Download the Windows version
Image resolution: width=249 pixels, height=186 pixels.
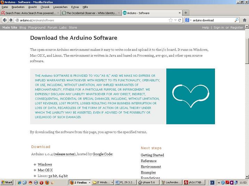click(45, 165)
